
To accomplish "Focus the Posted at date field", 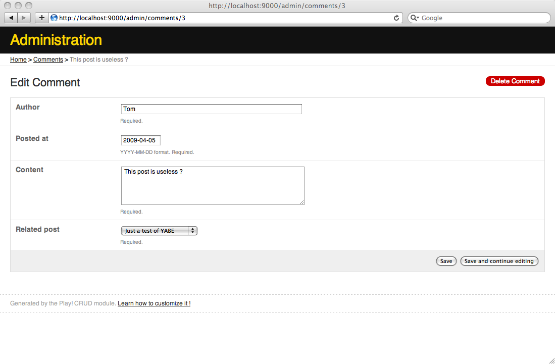I will (140, 140).
